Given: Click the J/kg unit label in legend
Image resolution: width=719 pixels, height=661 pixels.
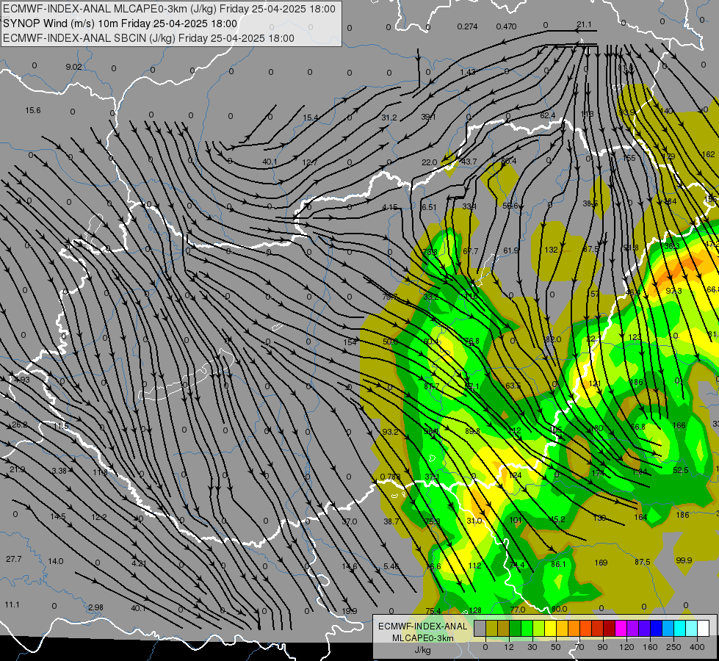Looking at the screenshot, I should click(x=422, y=650).
